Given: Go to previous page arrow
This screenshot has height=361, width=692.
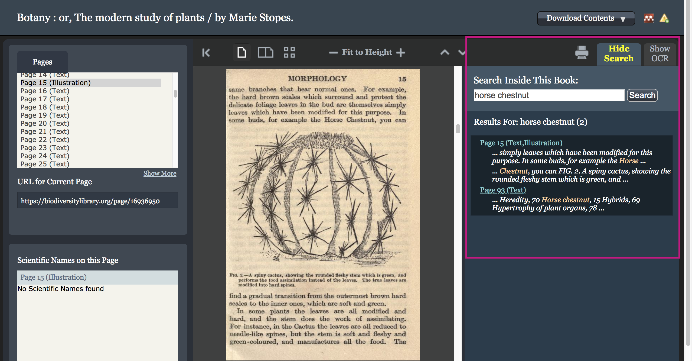Looking at the screenshot, I should pyautogui.click(x=445, y=53).
